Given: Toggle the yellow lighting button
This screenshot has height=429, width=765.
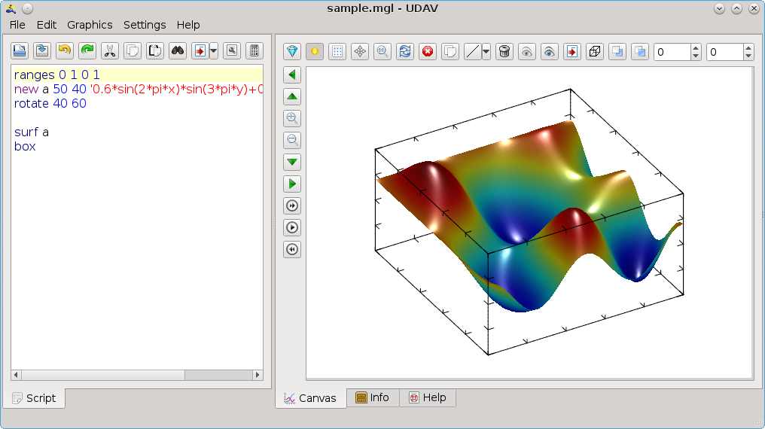Looking at the screenshot, I should click(315, 52).
